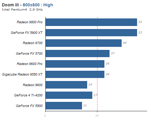This screenshot has width=151, height=120.
Task: Click the GeForce 4 Ti-4200 bar
Action: click(69, 95)
